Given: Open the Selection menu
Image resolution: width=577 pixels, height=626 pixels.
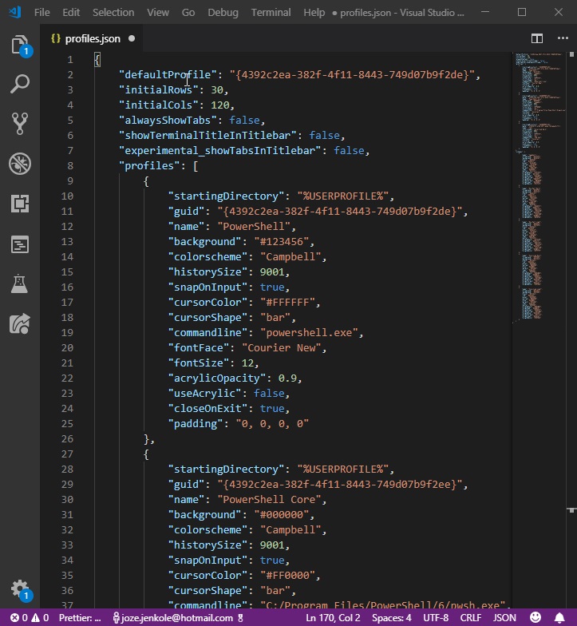Looking at the screenshot, I should click(x=113, y=13).
